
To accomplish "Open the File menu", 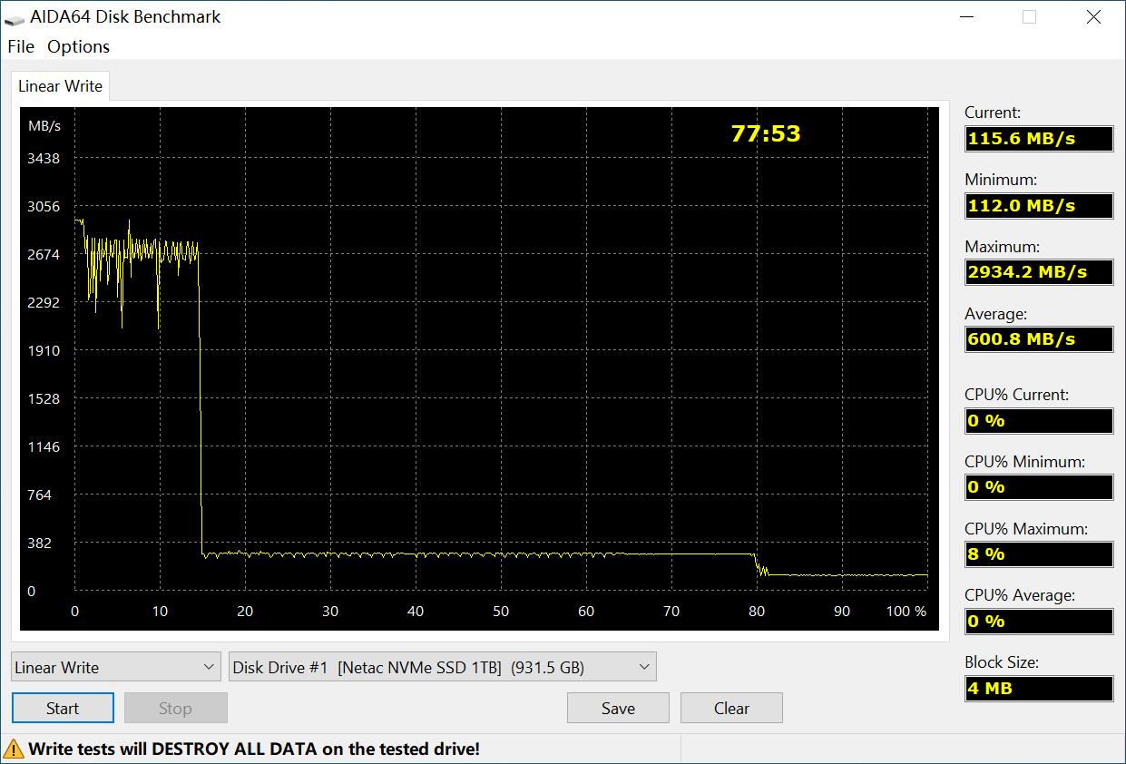I will pos(20,46).
